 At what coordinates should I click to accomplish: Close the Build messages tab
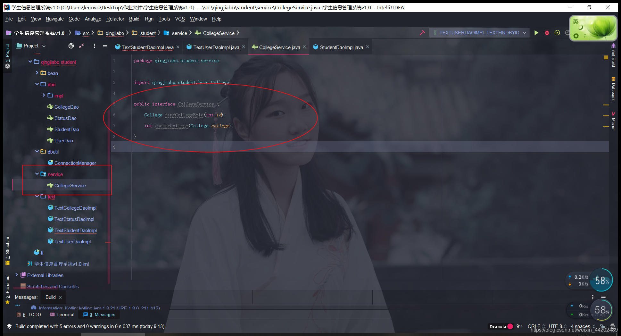(60, 298)
